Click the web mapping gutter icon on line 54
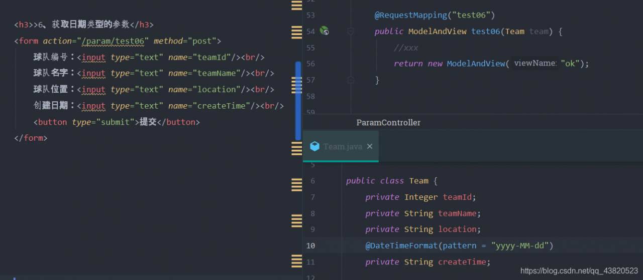This screenshot has width=643, height=280. click(x=325, y=31)
